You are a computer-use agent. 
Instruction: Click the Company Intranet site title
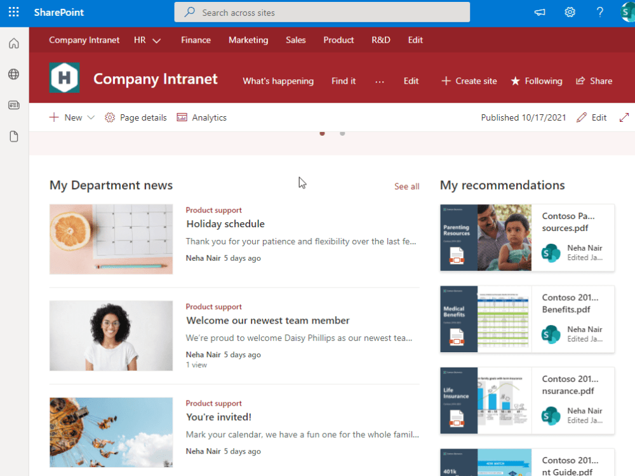pos(156,79)
